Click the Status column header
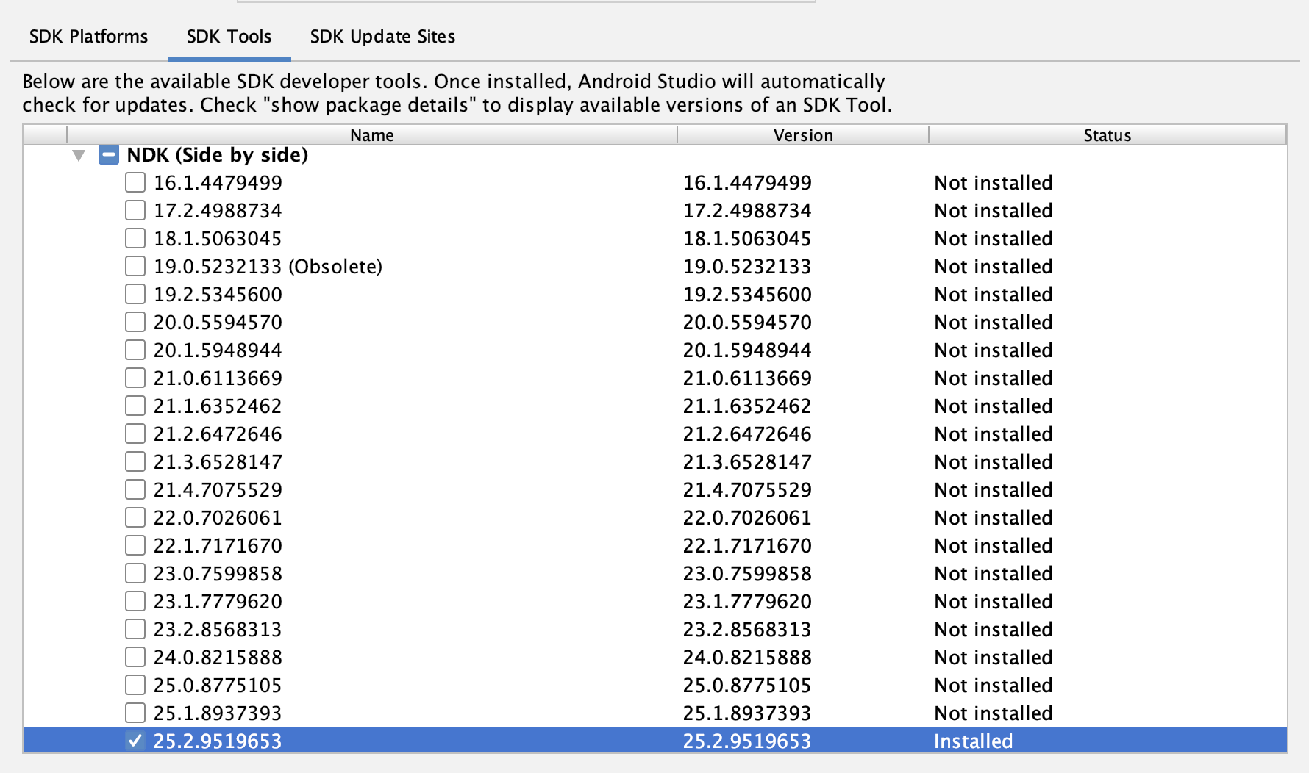The height and width of the screenshot is (773, 1309). point(1106,134)
